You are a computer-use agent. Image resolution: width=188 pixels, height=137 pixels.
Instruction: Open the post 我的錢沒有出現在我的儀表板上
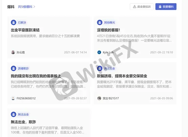click(x=36, y=76)
